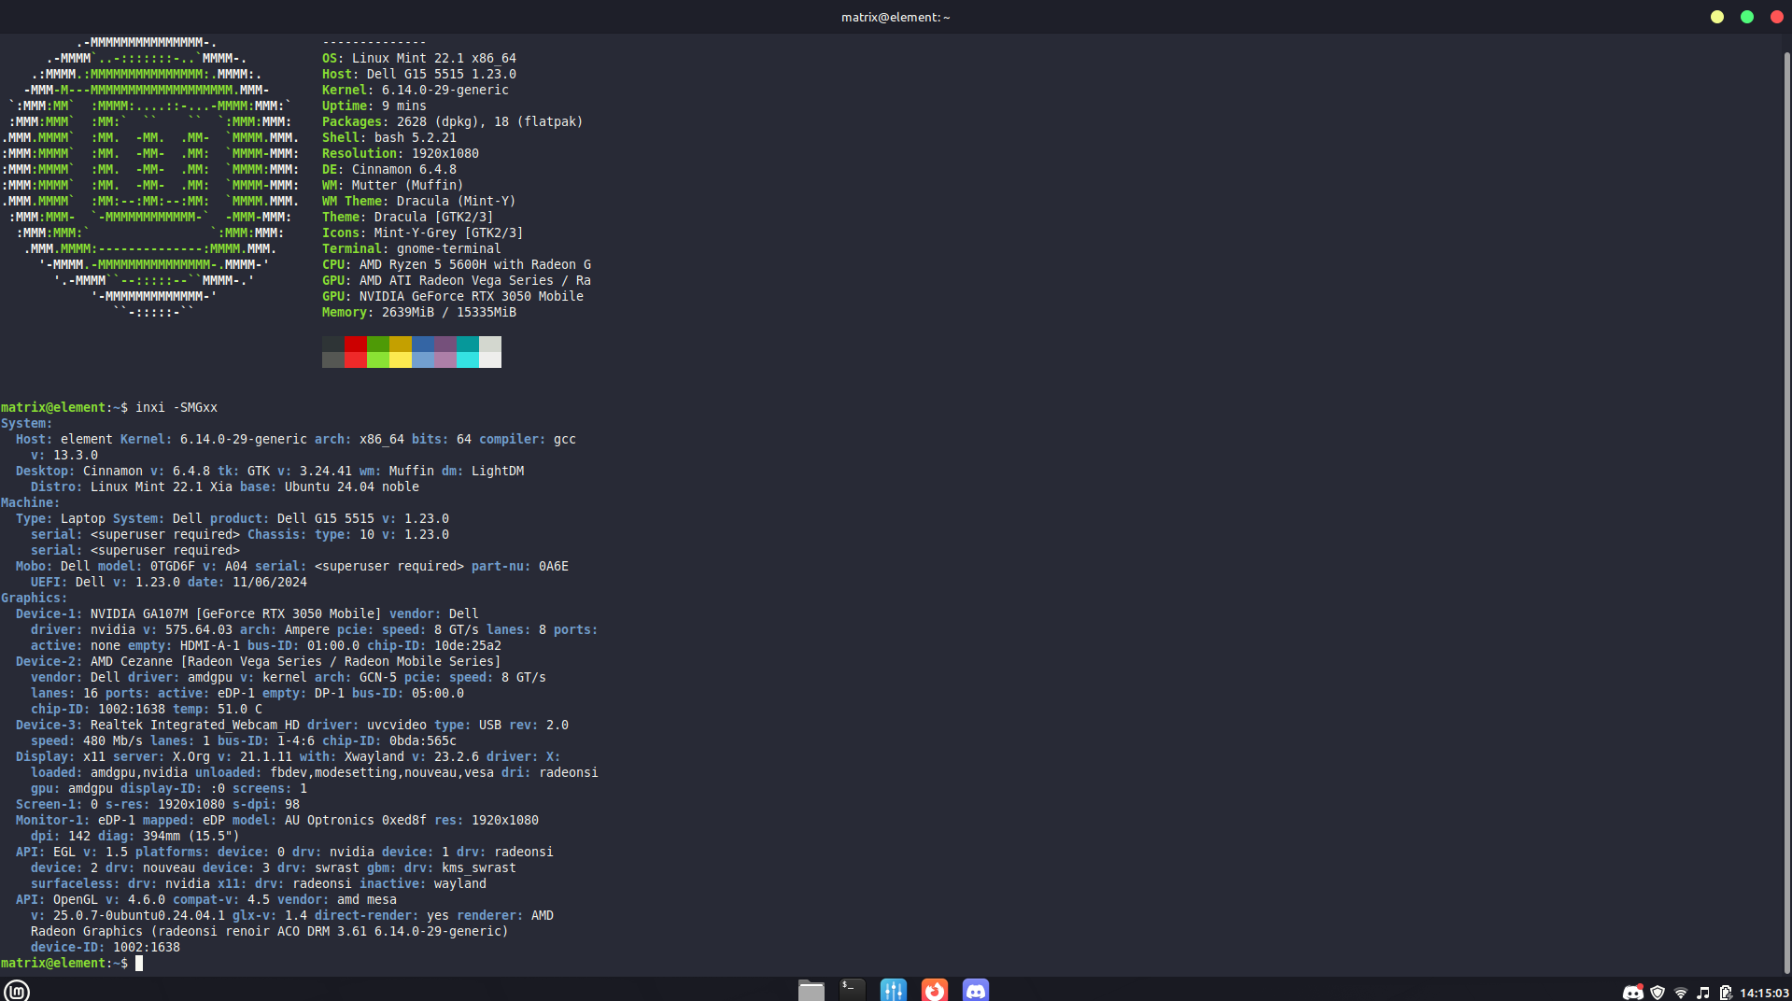Image resolution: width=1792 pixels, height=1001 pixels.
Task: Click the line "Terminal: gnome-terminal"
Action: coord(412,248)
